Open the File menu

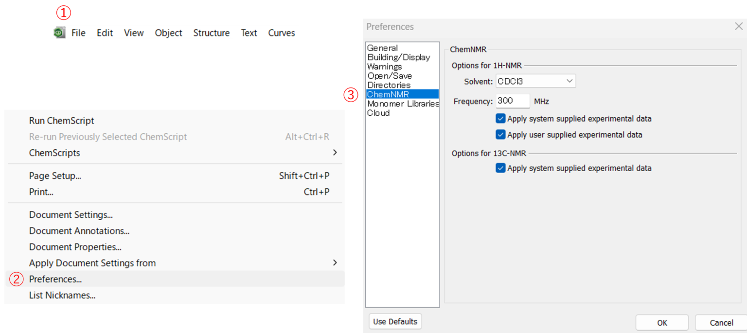pos(78,33)
